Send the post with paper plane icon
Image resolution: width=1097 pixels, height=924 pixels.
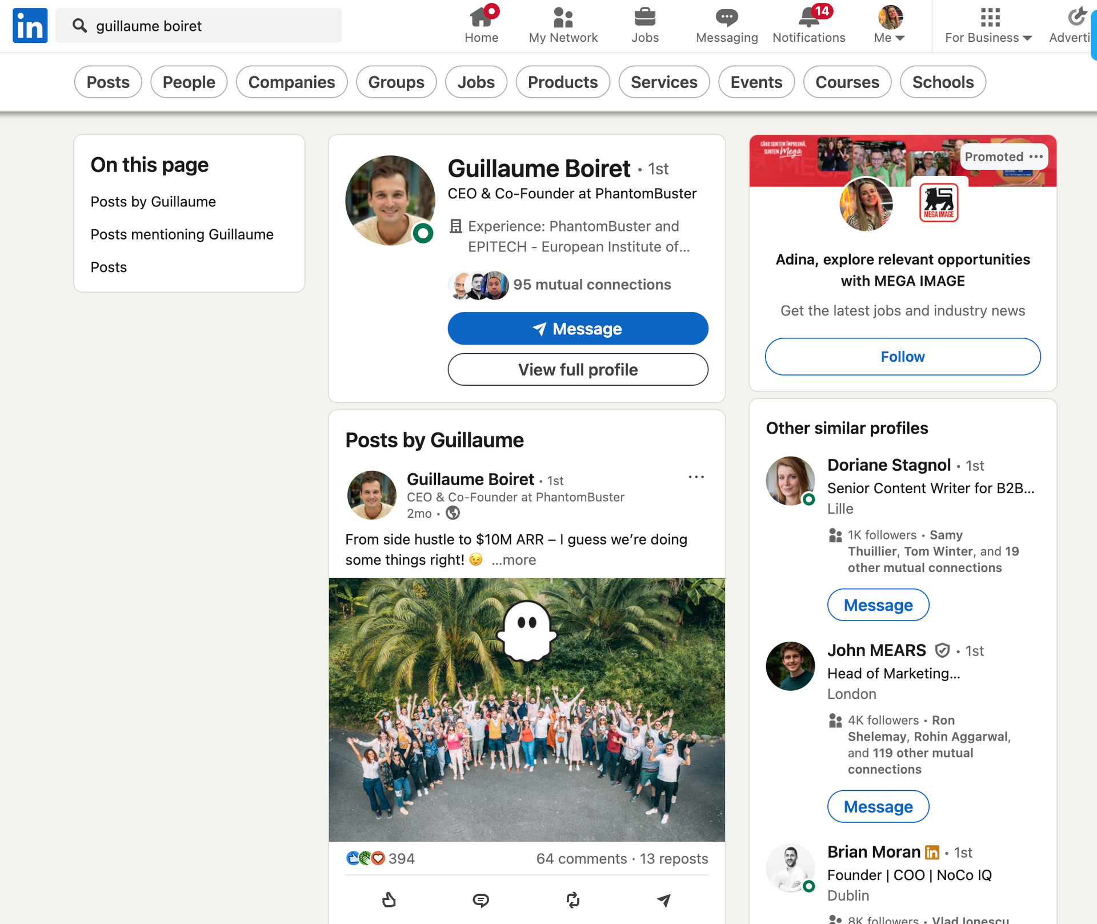click(664, 901)
